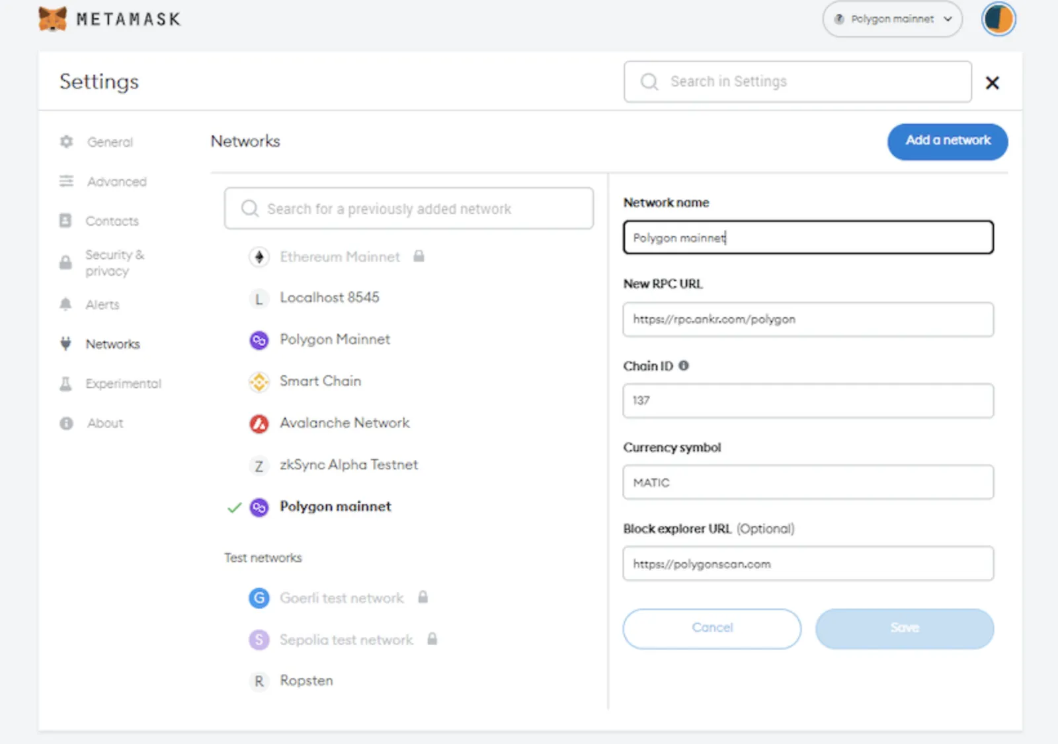Click the Add a network button
The height and width of the screenshot is (744, 1058).
point(948,141)
